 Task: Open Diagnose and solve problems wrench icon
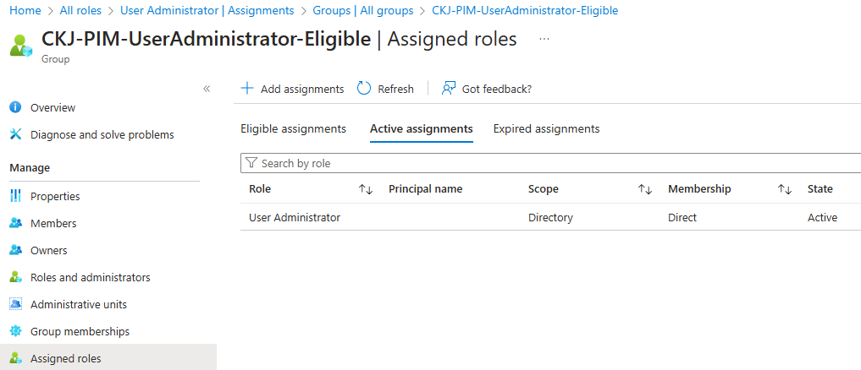click(15, 134)
